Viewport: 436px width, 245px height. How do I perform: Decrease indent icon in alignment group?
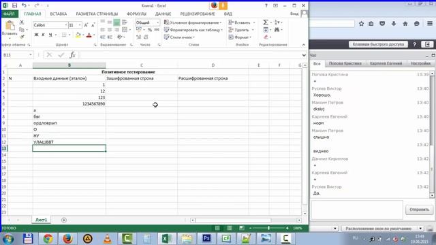point(103,37)
